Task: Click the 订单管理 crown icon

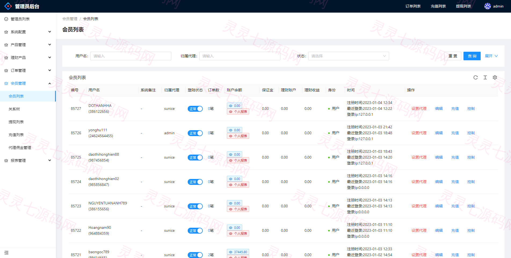Action: click(x=6, y=70)
